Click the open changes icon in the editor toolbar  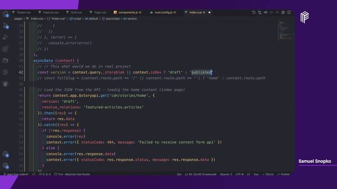coord(260,13)
